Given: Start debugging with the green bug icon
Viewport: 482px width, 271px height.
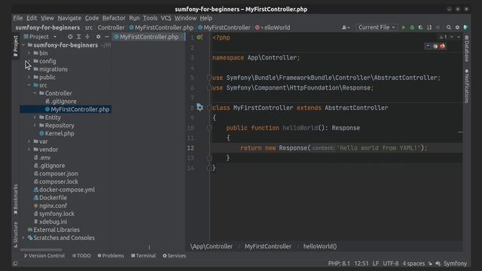Looking at the screenshot, I should [412, 28].
